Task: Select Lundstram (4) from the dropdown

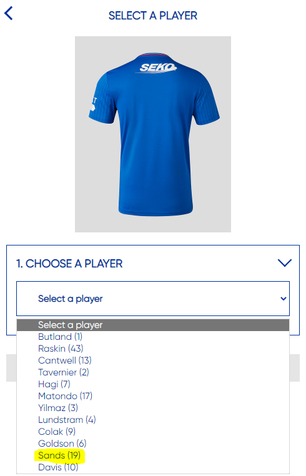Action: click(153, 420)
